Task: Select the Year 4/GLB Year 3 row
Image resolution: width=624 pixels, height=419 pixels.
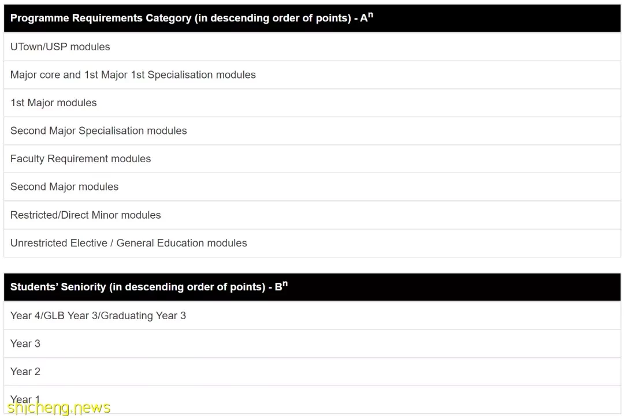Action: (312, 316)
